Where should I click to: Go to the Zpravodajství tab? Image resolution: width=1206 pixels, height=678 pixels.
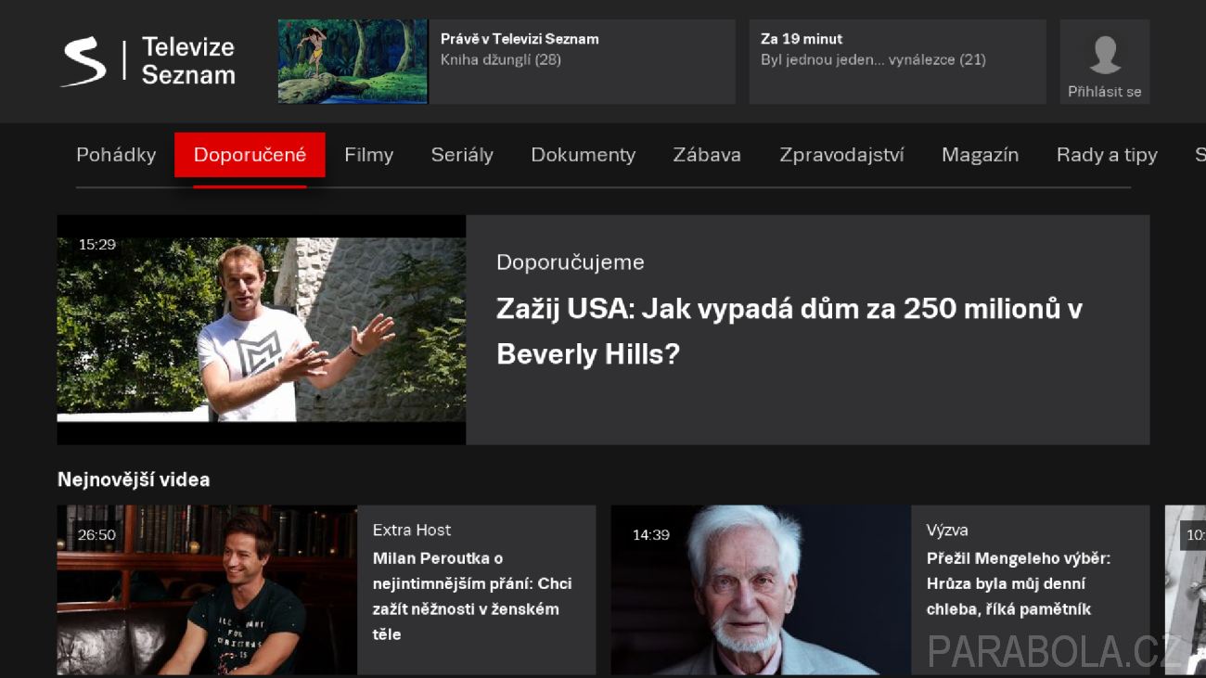841,155
